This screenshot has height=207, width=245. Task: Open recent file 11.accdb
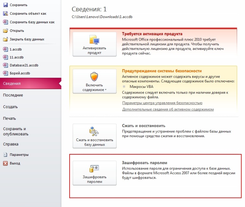(x=17, y=57)
